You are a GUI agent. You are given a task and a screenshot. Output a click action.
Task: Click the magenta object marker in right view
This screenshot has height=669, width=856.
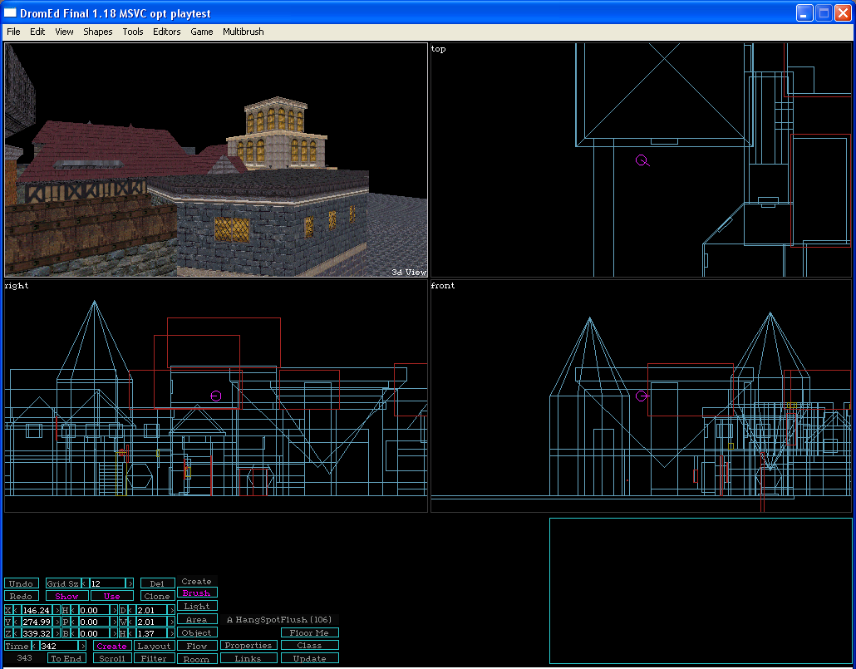pos(216,396)
